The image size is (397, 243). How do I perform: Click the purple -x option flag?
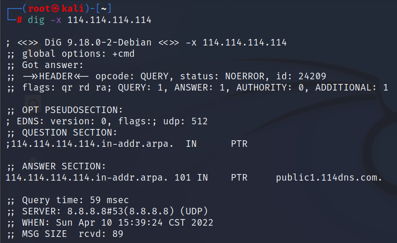pyautogui.click(x=56, y=20)
